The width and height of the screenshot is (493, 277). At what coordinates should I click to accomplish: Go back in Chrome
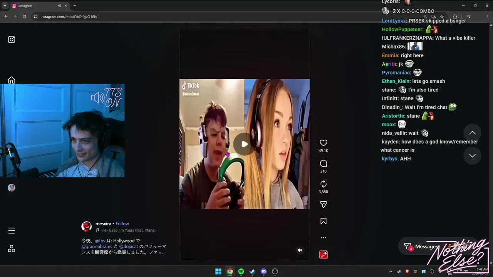[x=6, y=17]
